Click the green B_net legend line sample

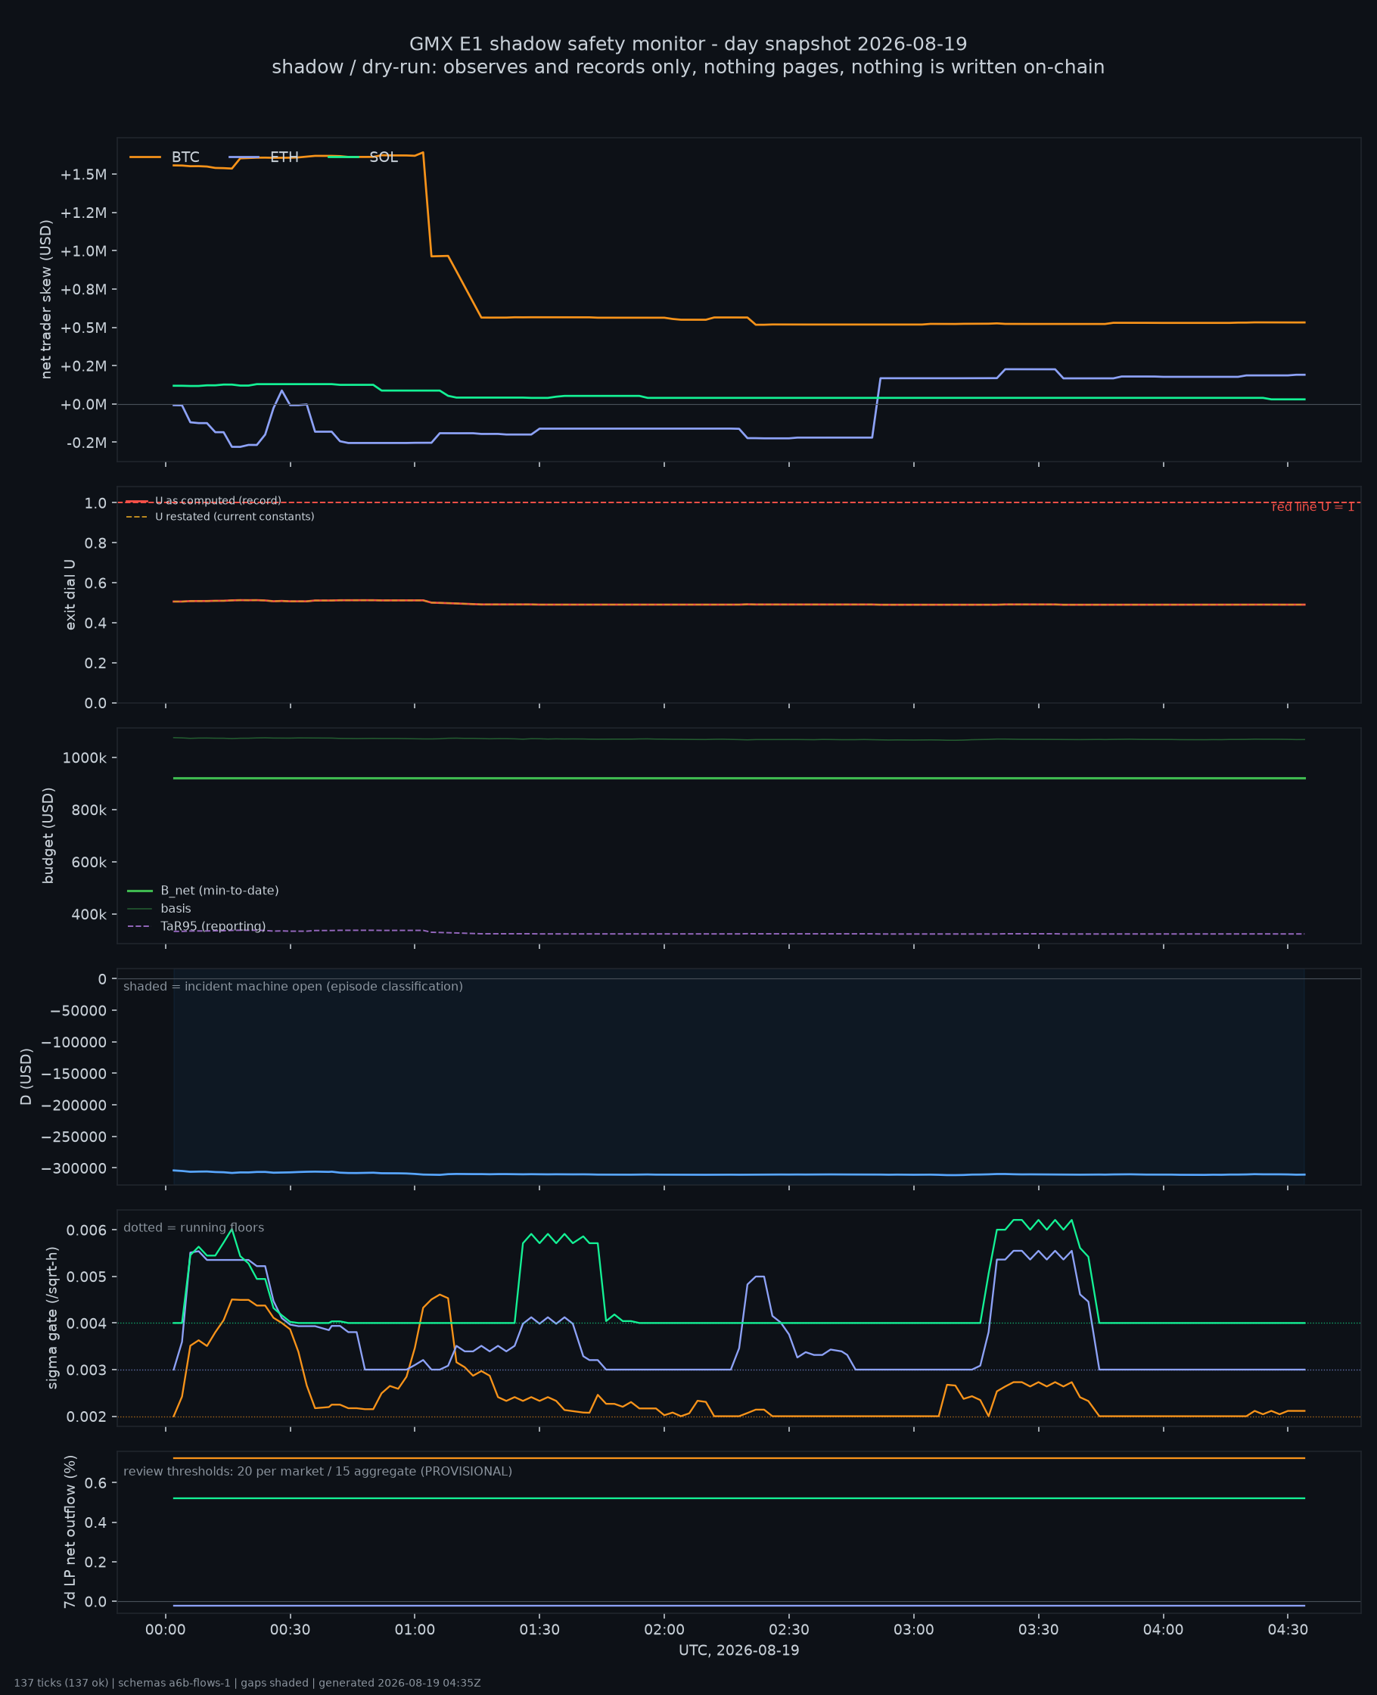point(140,891)
